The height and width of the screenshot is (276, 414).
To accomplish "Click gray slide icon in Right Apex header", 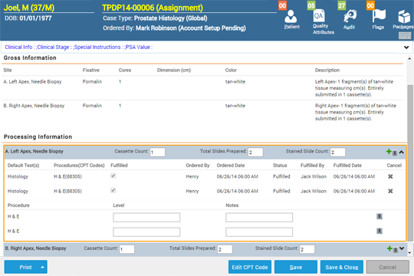I will point(396,250).
